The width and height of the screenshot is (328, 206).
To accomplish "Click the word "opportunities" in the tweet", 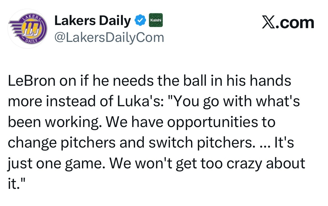I will click(212, 122).
